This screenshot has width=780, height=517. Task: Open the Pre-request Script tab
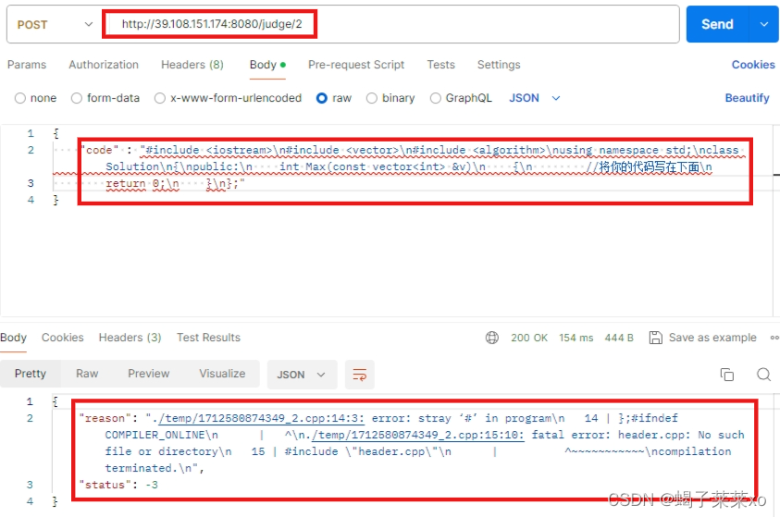[x=356, y=65]
